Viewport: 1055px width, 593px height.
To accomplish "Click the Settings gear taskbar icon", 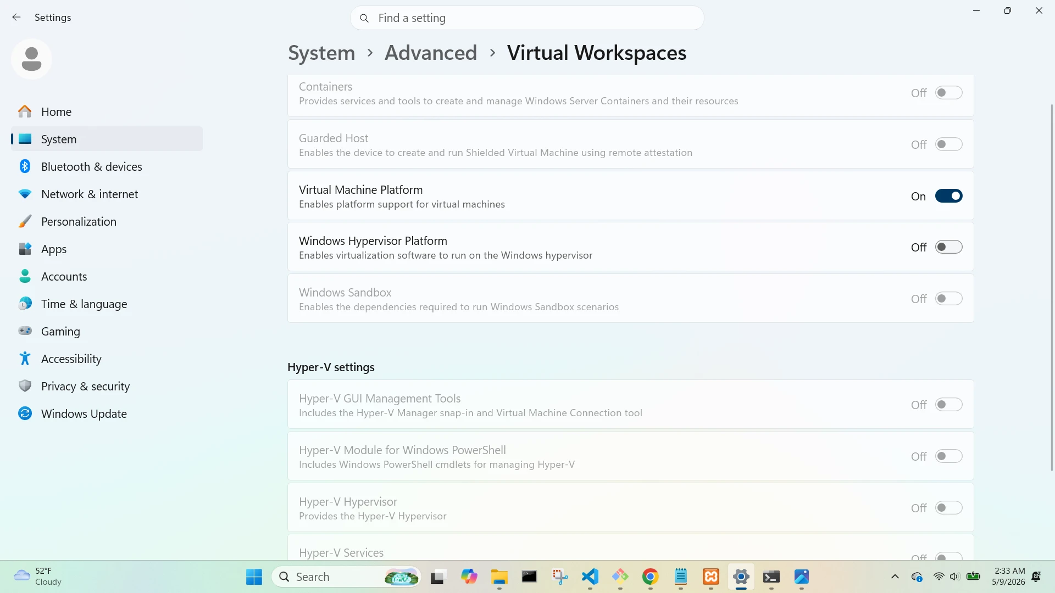I will tap(741, 577).
